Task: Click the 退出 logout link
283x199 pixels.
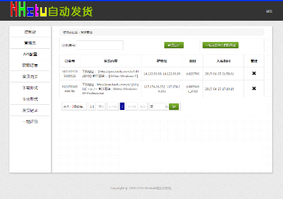Action: 269,11
